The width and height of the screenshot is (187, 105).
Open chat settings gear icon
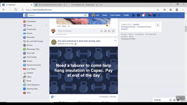point(178,100)
